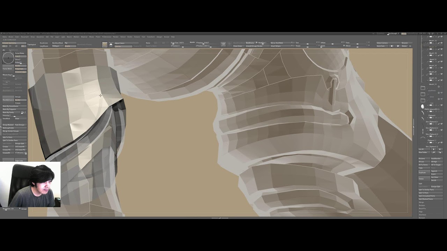447x251 pixels.
Task: Open the Brush menu
Action: 11,37
